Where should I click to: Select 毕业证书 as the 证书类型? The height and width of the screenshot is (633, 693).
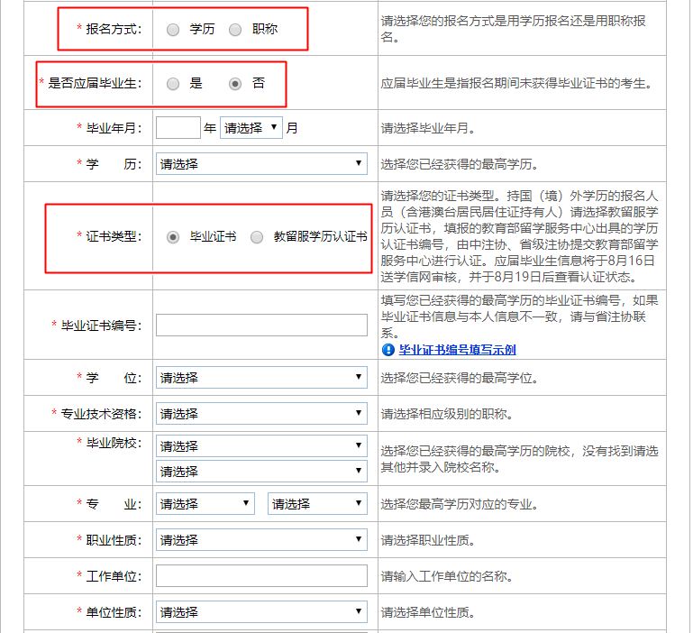(173, 237)
